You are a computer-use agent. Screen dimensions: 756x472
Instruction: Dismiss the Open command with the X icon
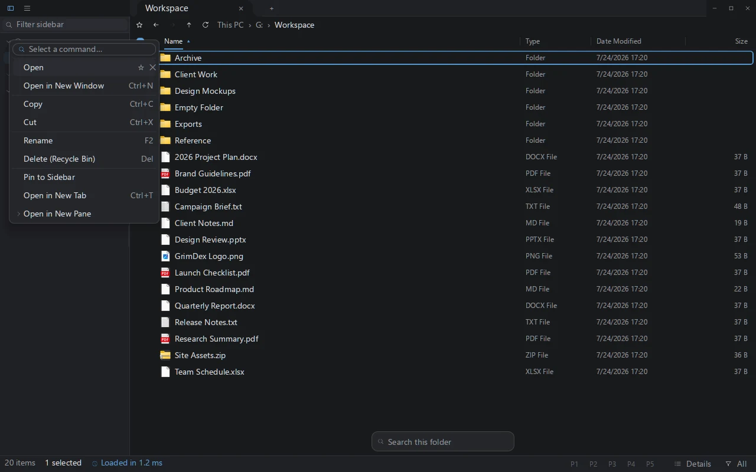(x=152, y=67)
